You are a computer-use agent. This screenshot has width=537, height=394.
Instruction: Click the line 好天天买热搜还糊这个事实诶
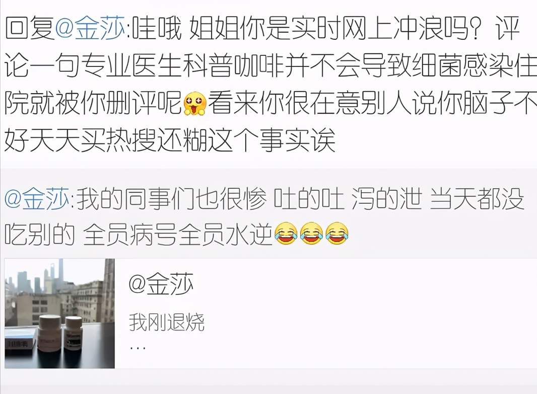[170, 140]
